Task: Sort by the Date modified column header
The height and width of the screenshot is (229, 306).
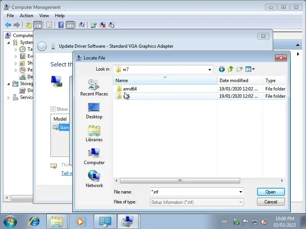Action: [x=240, y=81]
